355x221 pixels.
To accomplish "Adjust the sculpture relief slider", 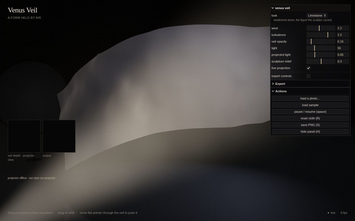I will pyautogui.click(x=321, y=61).
